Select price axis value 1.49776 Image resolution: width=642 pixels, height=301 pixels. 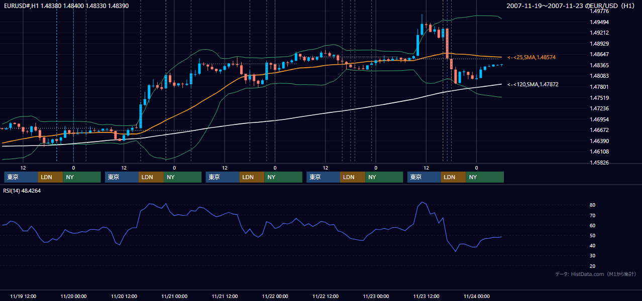599,11
